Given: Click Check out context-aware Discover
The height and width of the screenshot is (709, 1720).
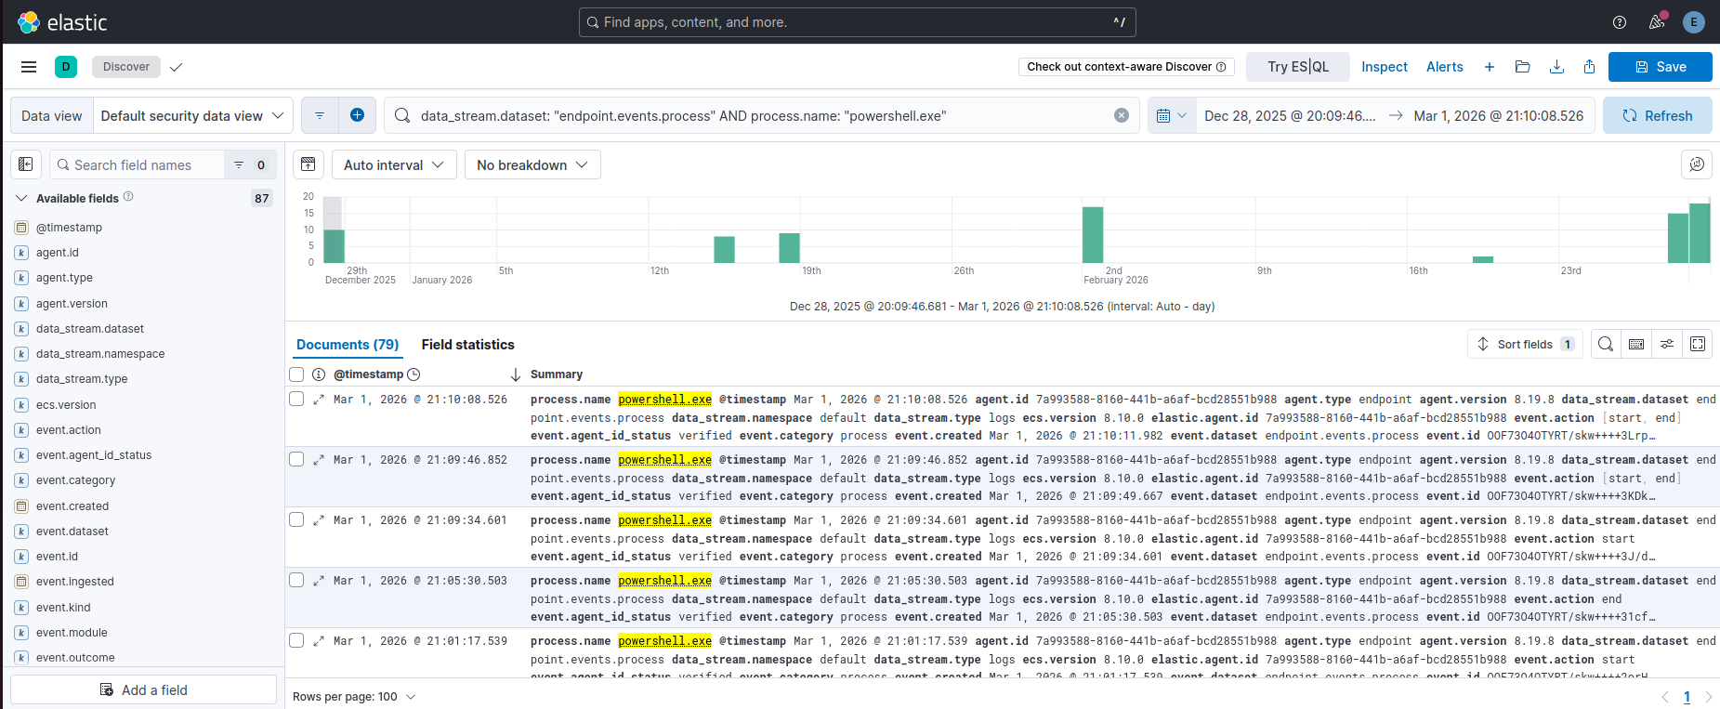Looking at the screenshot, I should 1126,67.
